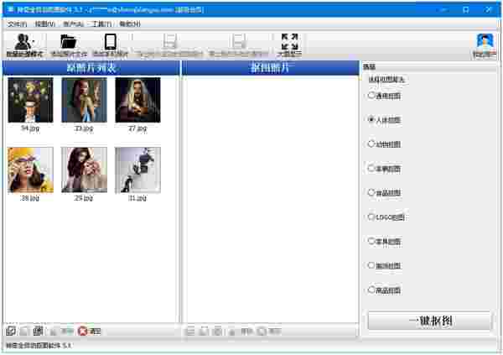This screenshot has width=503, height=355.
Task: Minimize the application window
Action: (444, 9)
